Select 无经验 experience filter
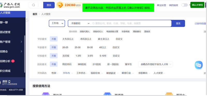The image size is (207, 96). [66, 56]
